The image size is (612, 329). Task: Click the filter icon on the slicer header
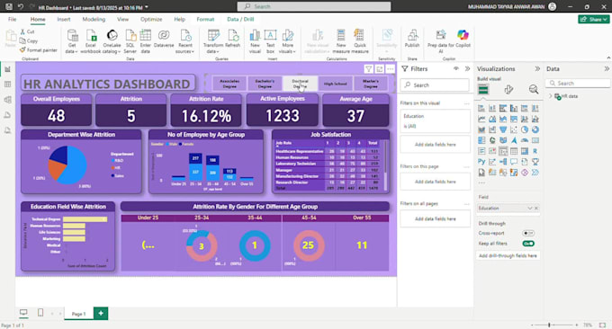coord(368,69)
